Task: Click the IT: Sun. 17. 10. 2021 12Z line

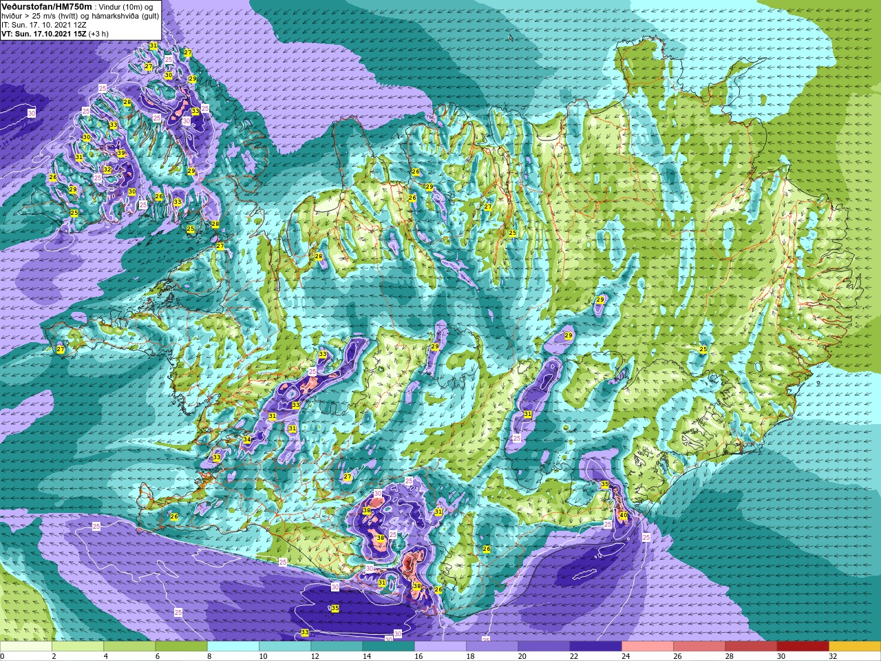Action: click(44, 25)
